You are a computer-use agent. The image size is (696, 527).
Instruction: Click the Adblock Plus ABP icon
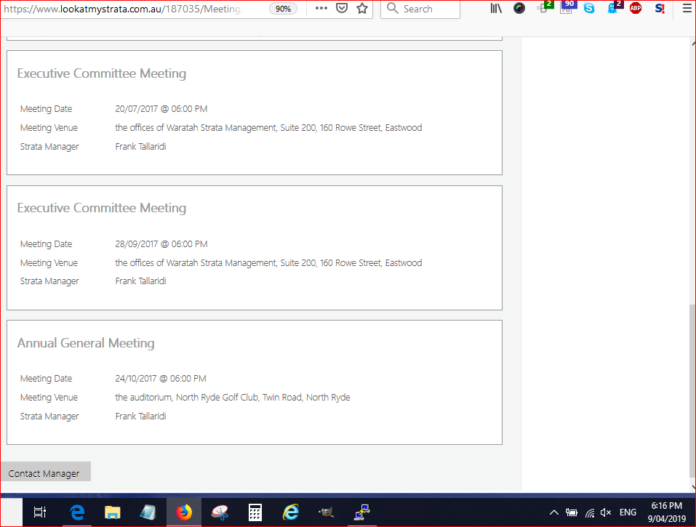[636, 8]
